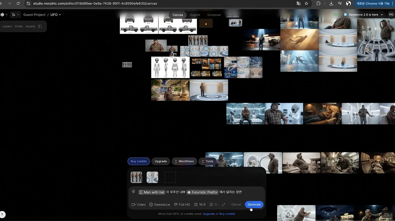Click the site info icon in address bar

pos(28,3)
